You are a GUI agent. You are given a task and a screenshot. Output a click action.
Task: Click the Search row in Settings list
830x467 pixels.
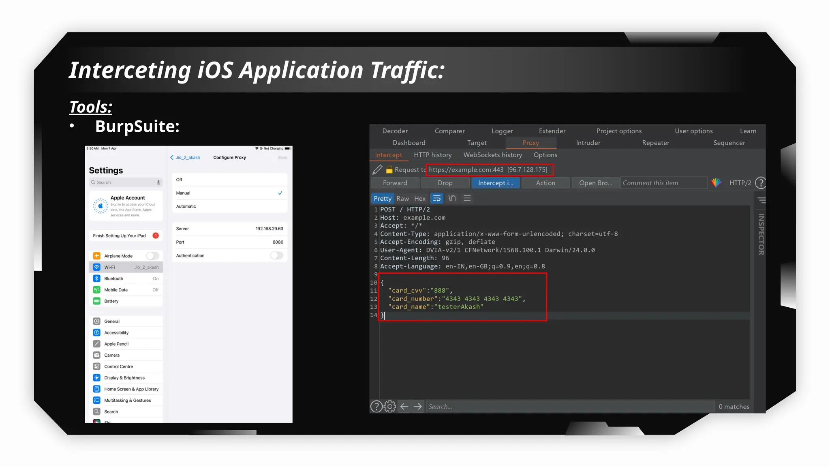click(x=126, y=411)
